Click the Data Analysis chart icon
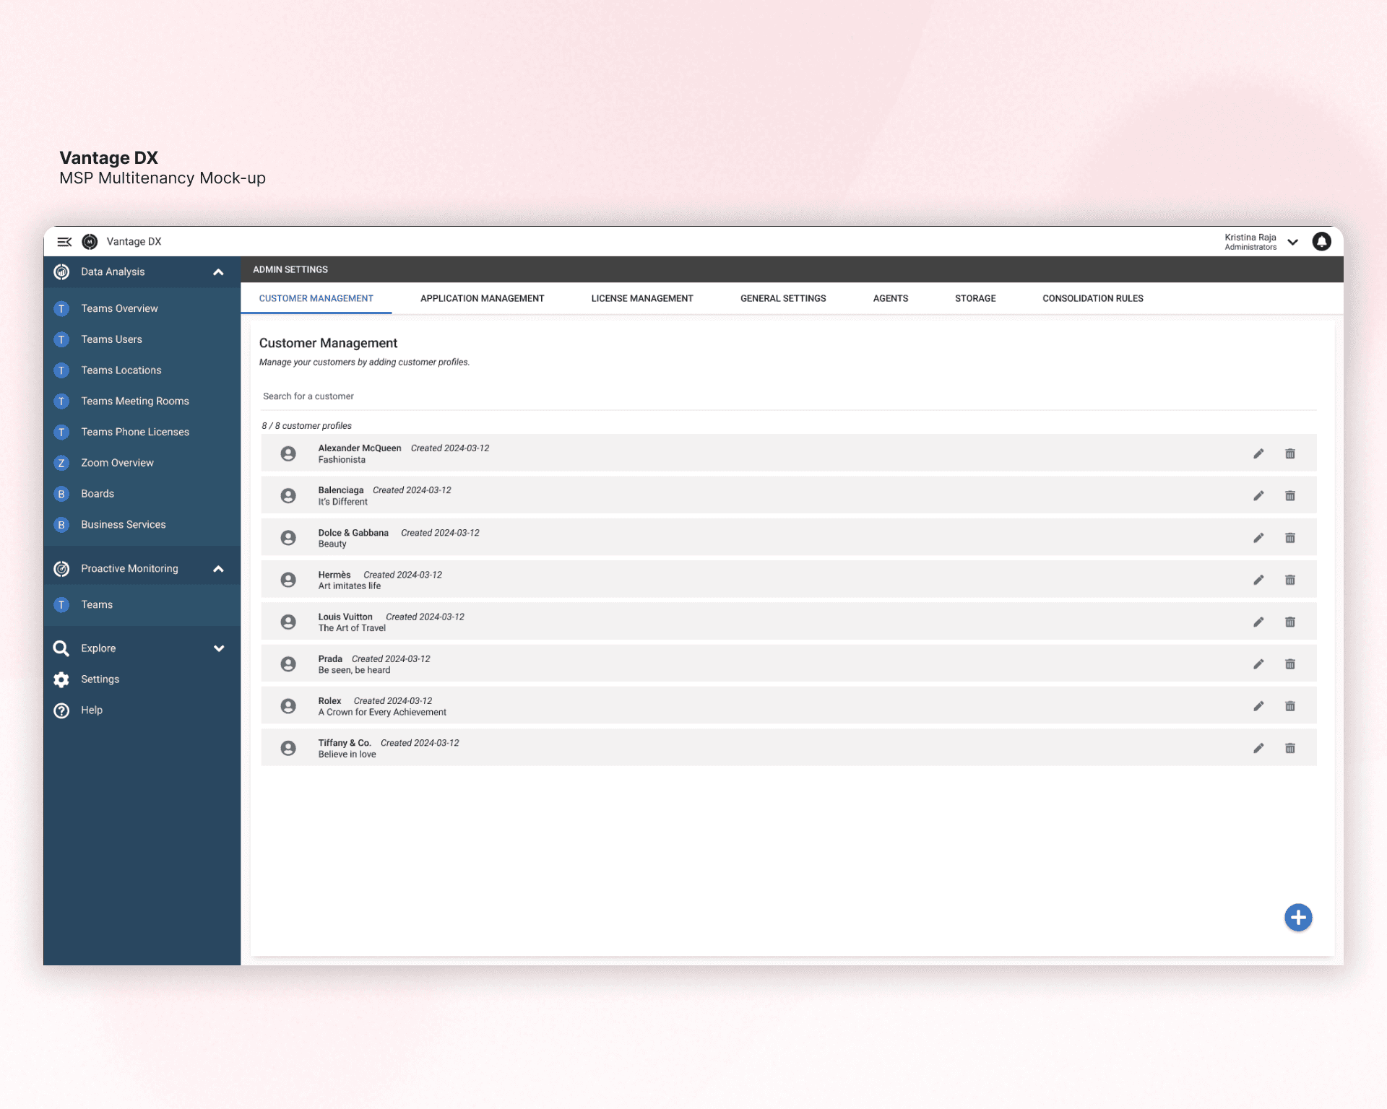This screenshot has height=1109, width=1387. point(61,271)
